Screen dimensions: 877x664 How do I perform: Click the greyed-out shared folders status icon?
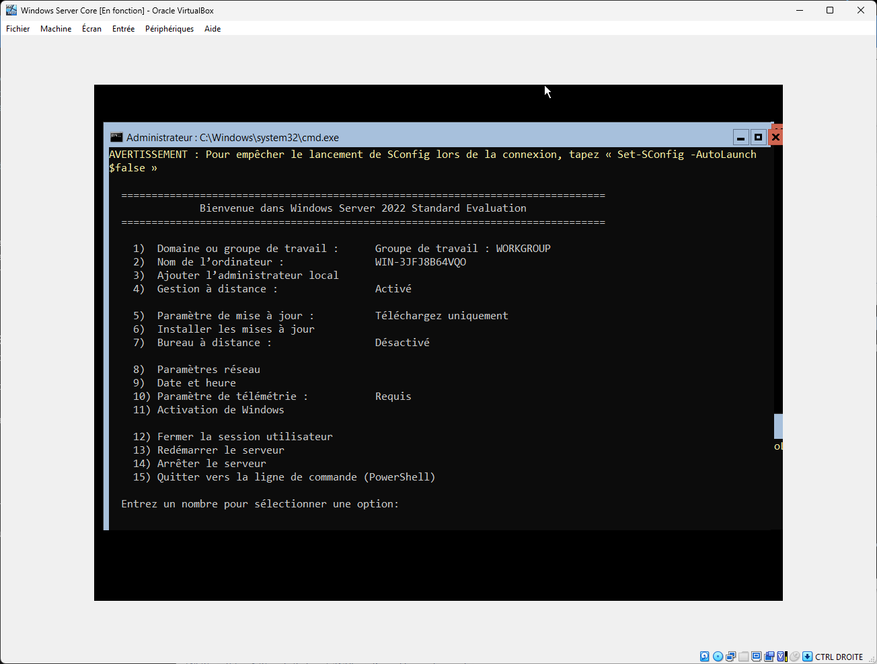click(x=743, y=657)
